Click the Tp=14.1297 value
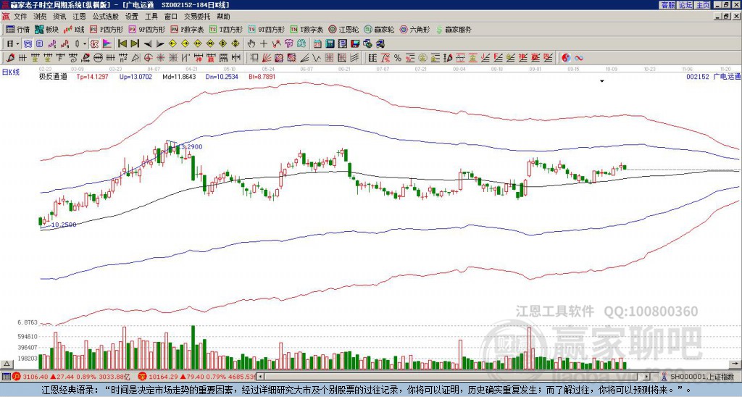The image size is (742, 397). point(92,76)
